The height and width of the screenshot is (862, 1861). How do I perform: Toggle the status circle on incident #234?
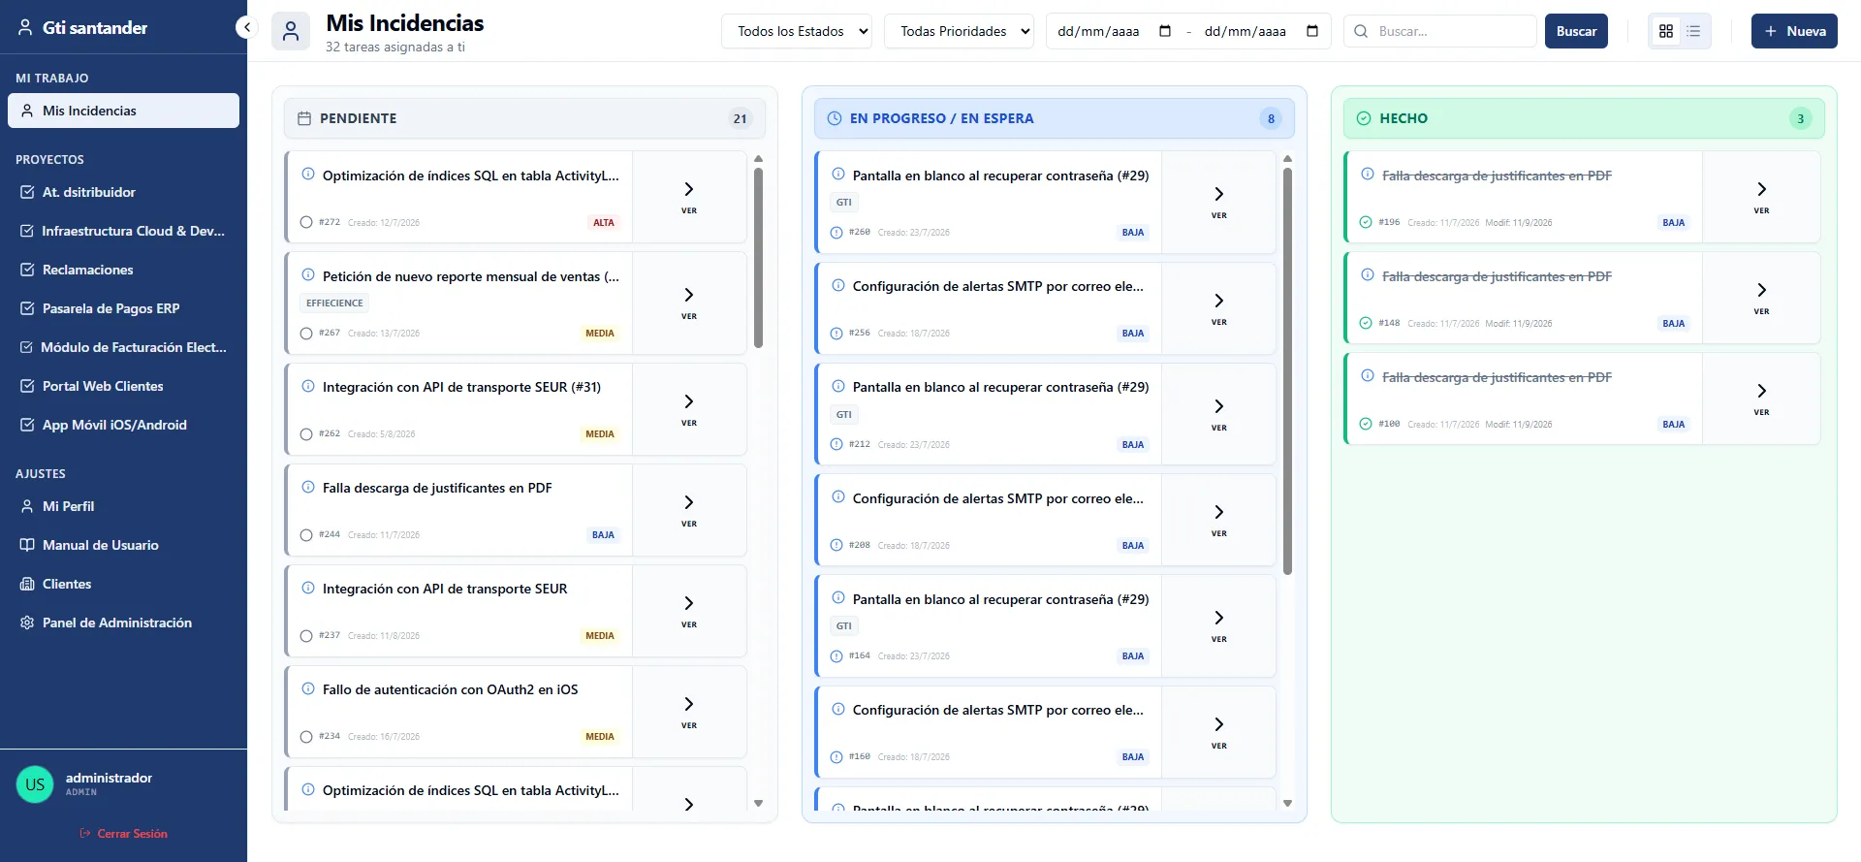pyautogui.click(x=306, y=736)
